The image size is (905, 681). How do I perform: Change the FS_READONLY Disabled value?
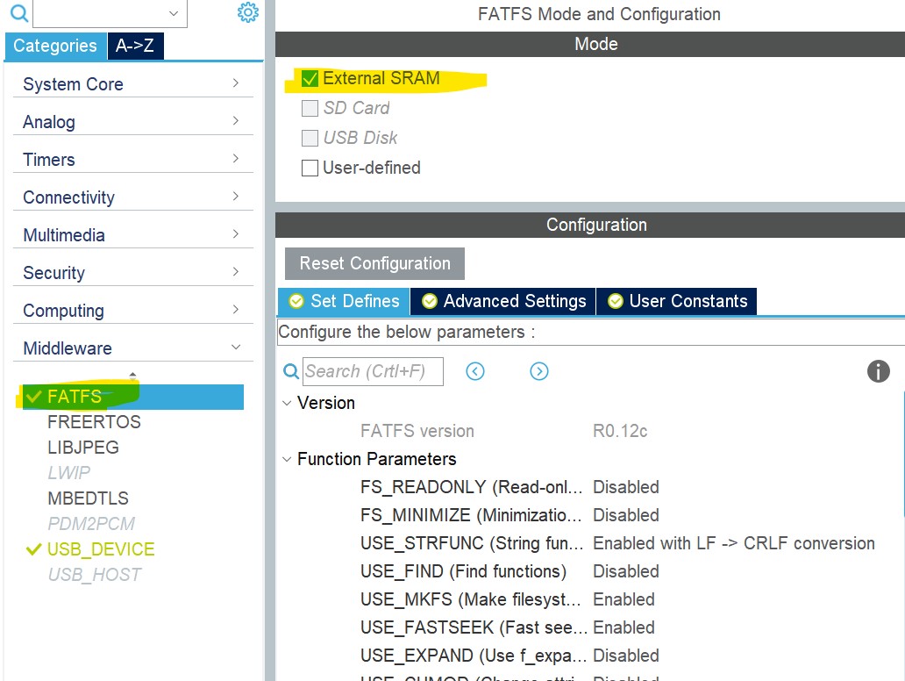pyautogui.click(x=625, y=487)
